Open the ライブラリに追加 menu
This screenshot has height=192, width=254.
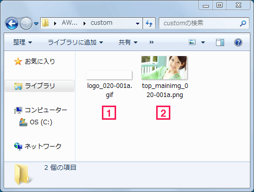(x=76, y=42)
